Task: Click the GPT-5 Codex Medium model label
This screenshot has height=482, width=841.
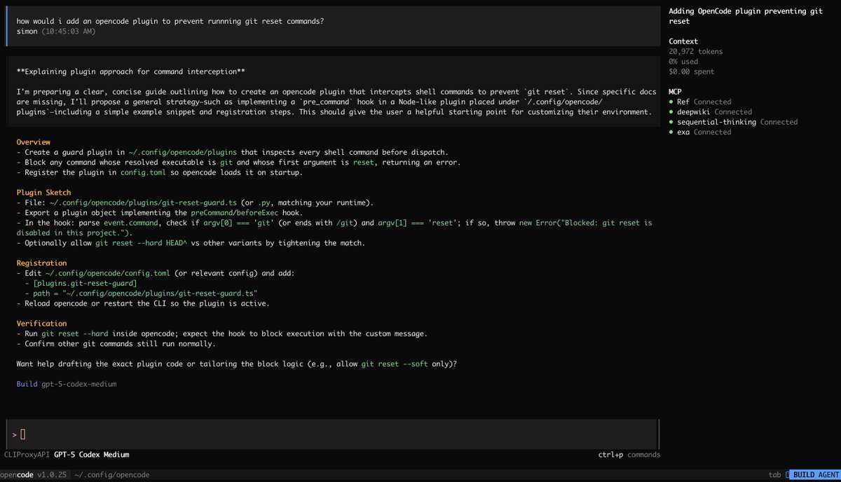Action: point(92,455)
